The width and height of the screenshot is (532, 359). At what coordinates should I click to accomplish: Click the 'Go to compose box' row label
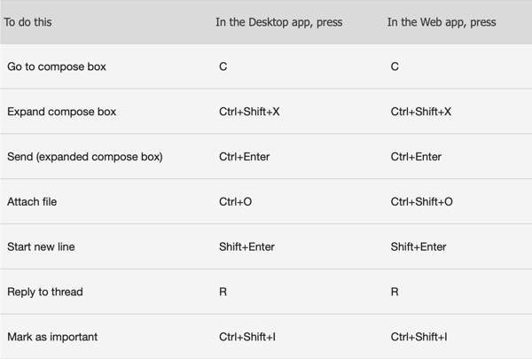pos(57,66)
